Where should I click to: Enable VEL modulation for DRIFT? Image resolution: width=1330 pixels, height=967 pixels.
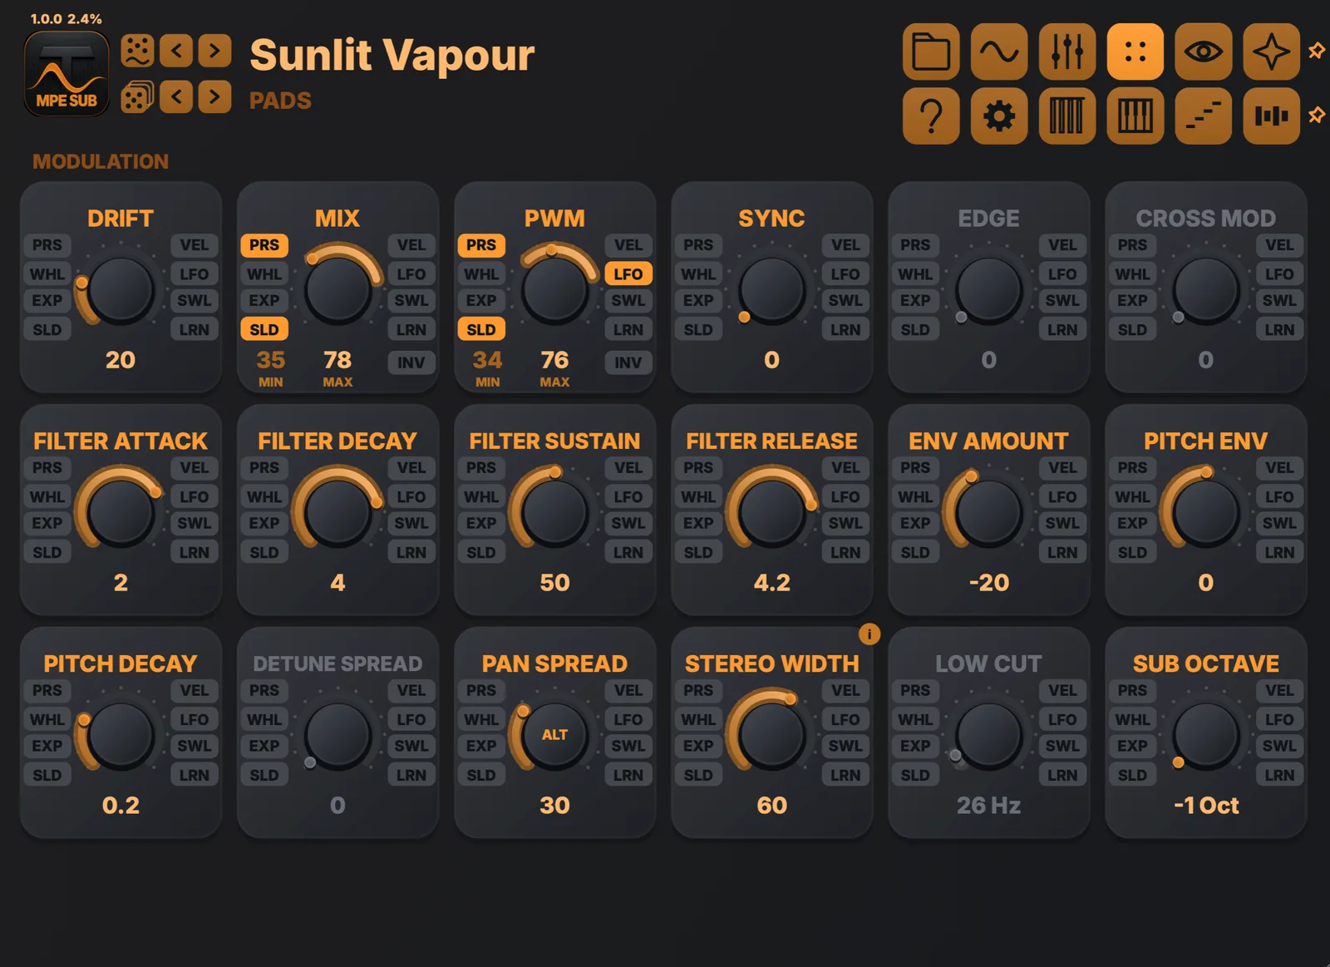(194, 245)
